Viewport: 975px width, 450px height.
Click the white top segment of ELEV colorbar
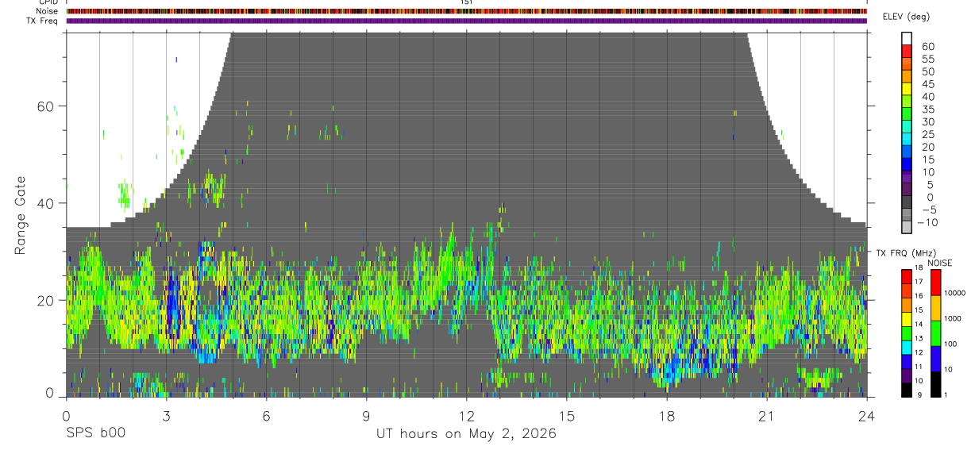(907, 38)
